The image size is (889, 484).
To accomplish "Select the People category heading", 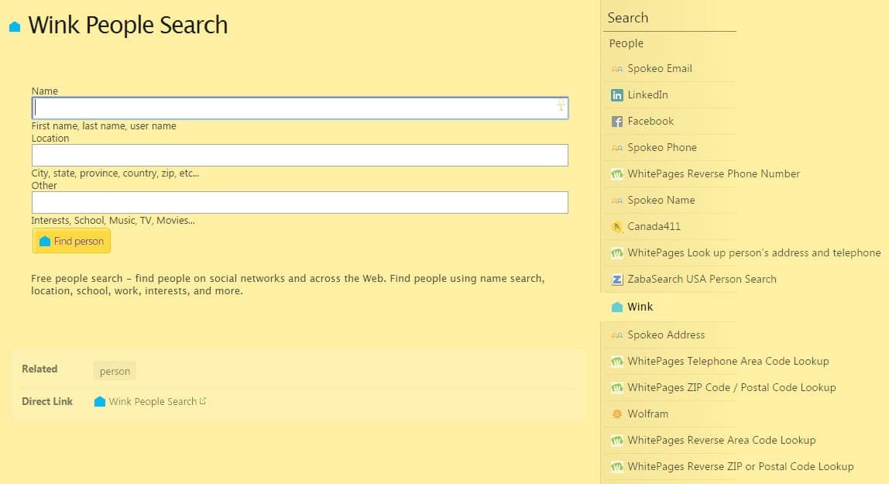I will (626, 43).
